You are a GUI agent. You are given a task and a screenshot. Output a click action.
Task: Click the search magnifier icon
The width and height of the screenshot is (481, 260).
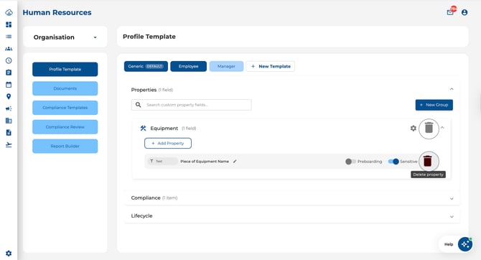pos(139,105)
